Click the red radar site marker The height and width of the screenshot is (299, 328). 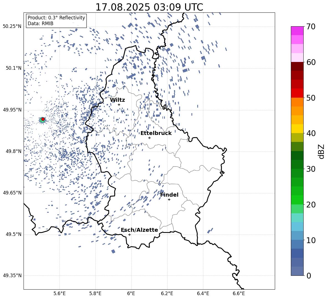point(43,119)
